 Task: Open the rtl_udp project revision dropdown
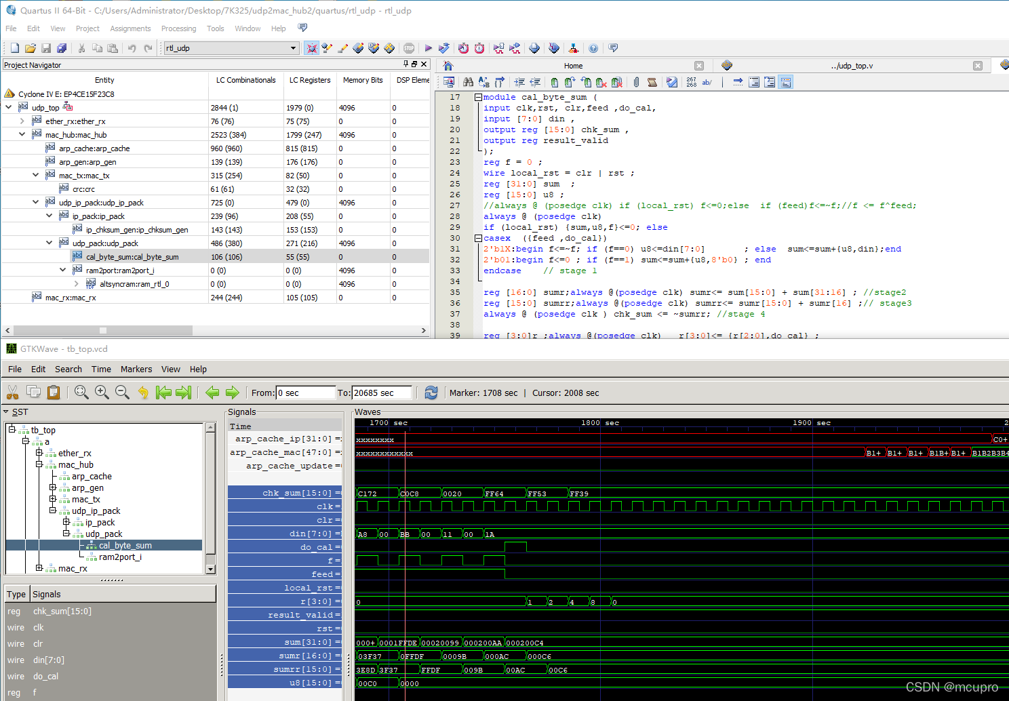293,48
